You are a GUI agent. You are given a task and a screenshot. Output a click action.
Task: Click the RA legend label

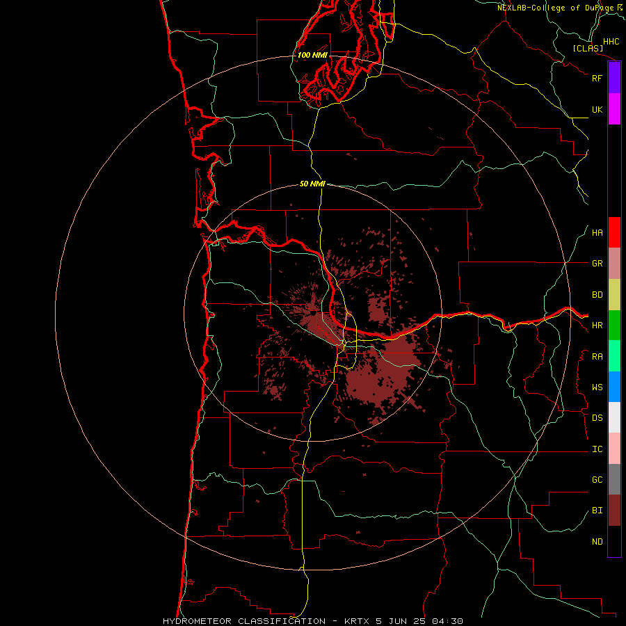coord(597,357)
